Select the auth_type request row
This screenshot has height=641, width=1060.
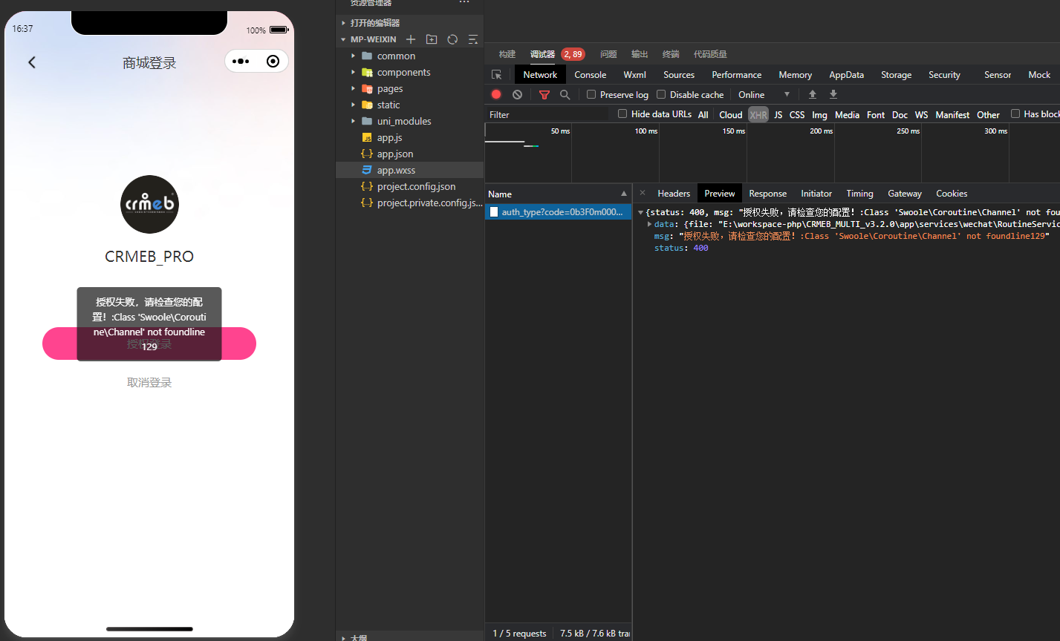pos(558,211)
